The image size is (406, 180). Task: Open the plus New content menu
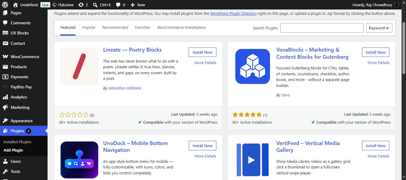click(x=138, y=5)
